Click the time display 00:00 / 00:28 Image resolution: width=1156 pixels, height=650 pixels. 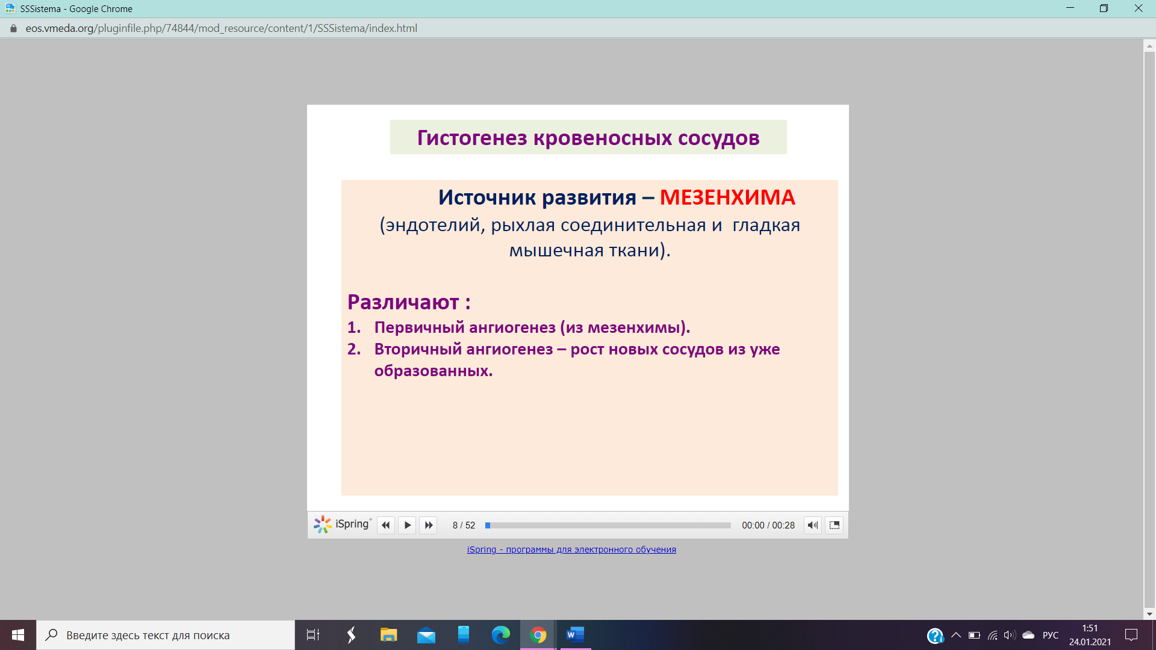tap(768, 525)
